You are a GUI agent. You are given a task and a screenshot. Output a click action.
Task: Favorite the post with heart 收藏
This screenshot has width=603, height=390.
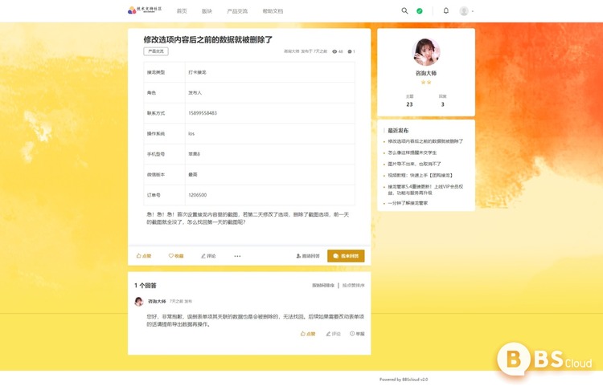click(x=176, y=256)
